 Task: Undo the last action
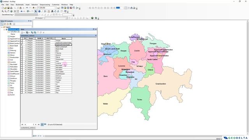pyautogui.click(x=27, y=8)
